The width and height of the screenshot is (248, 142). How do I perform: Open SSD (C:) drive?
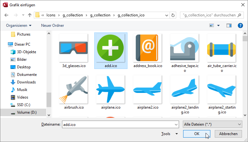20,105
